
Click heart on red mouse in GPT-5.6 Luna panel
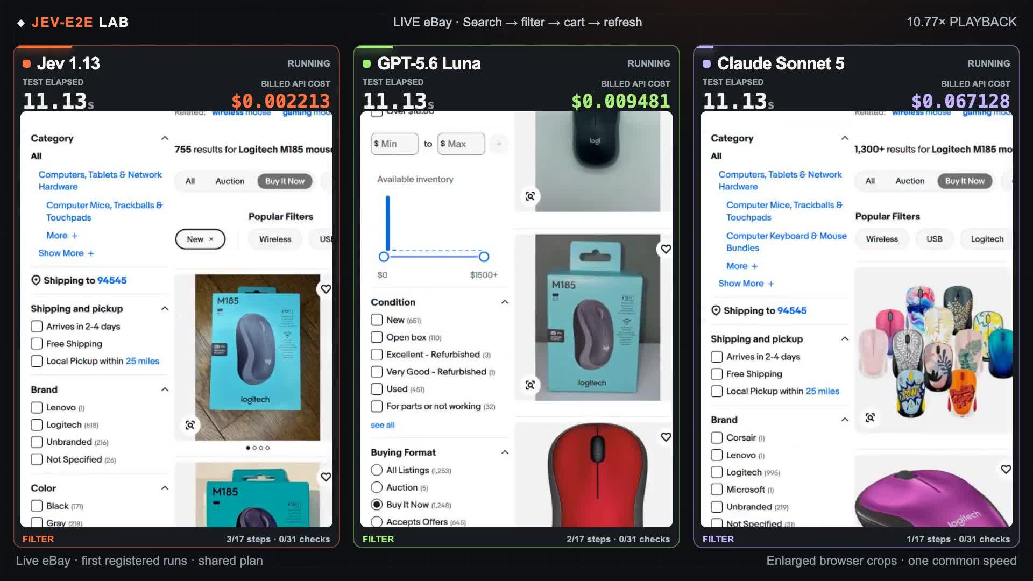coord(666,437)
